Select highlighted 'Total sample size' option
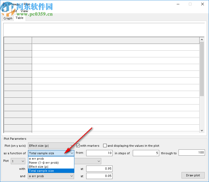Image resolution: width=209 pixels, height=182 pixels. click(x=51, y=171)
